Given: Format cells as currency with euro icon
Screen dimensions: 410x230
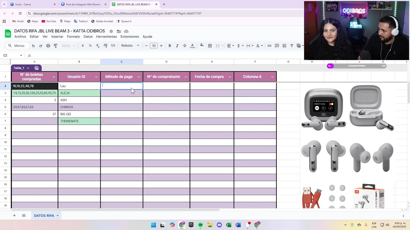Looking at the screenshot, I should 83,46.
